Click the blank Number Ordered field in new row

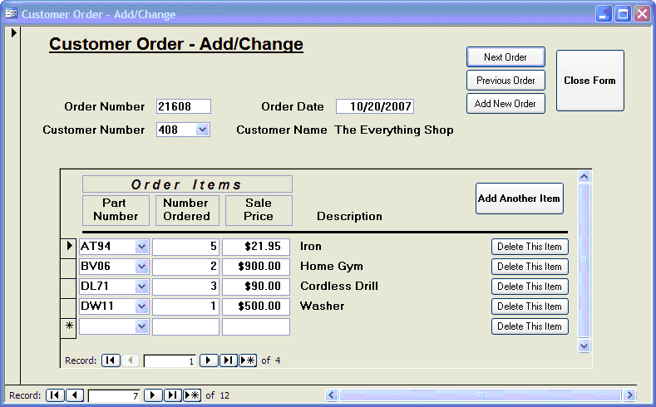click(x=185, y=326)
